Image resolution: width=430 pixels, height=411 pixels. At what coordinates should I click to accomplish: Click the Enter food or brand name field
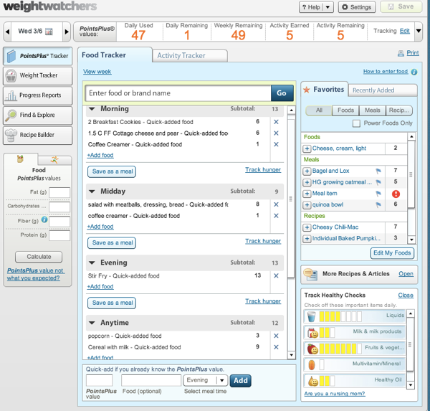pyautogui.click(x=178, y=93)
